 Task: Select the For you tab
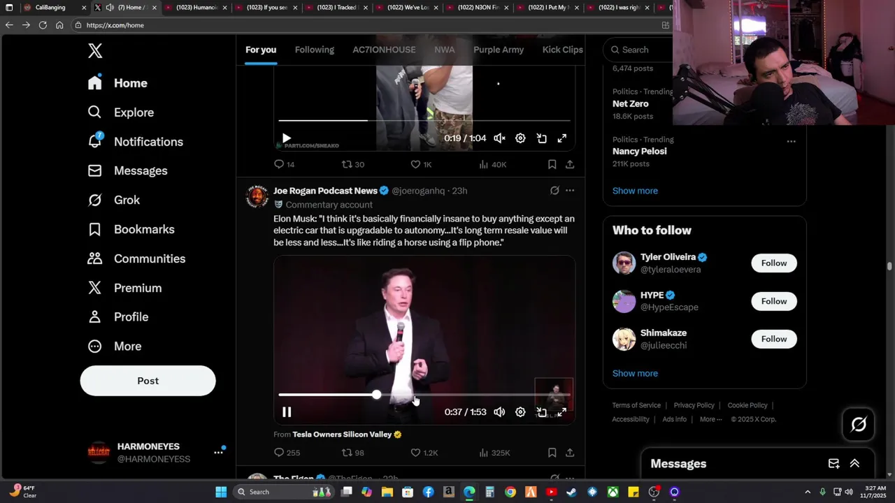point(261,50)
